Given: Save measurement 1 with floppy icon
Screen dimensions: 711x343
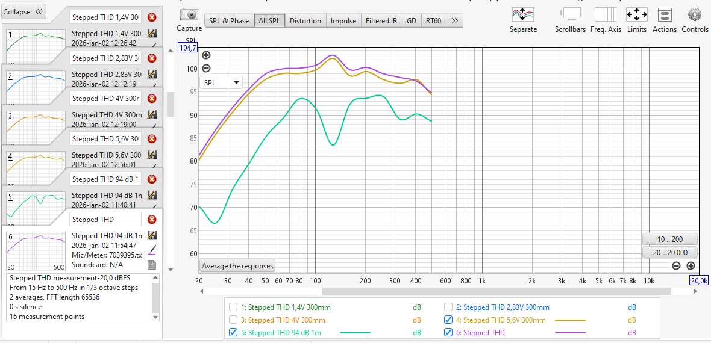Looking at the screenshot, I should [x=152, y=34].
